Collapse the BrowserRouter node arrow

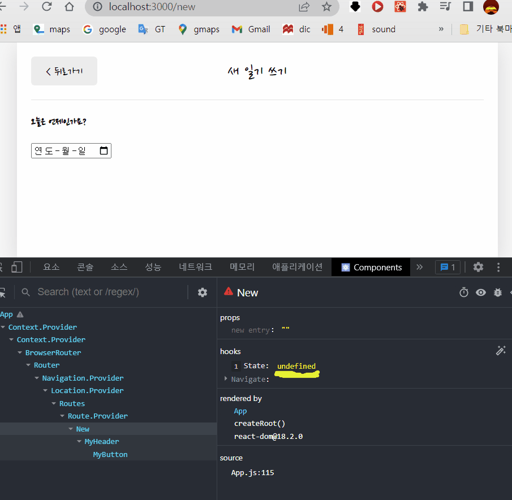(20, 352)
